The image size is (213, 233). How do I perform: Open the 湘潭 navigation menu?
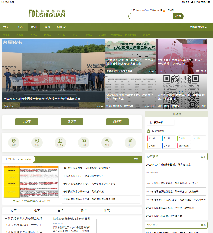point(47,27)
